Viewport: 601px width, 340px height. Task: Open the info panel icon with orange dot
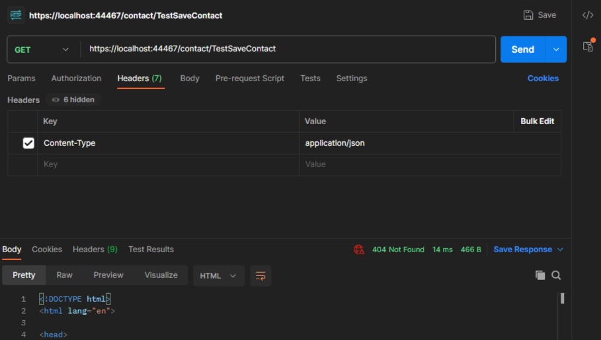point(587,46)
